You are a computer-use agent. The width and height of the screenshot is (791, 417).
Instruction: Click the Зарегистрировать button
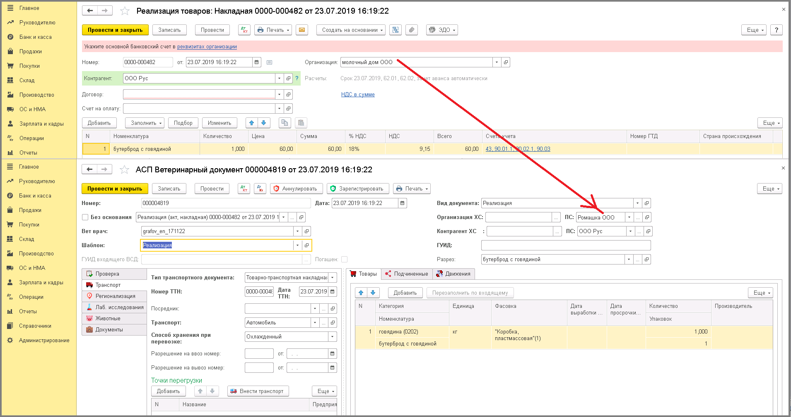(x=358, y=188)
